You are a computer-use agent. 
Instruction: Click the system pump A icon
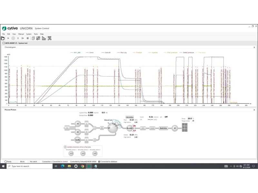pyautogui.click(x=86, y=124)
